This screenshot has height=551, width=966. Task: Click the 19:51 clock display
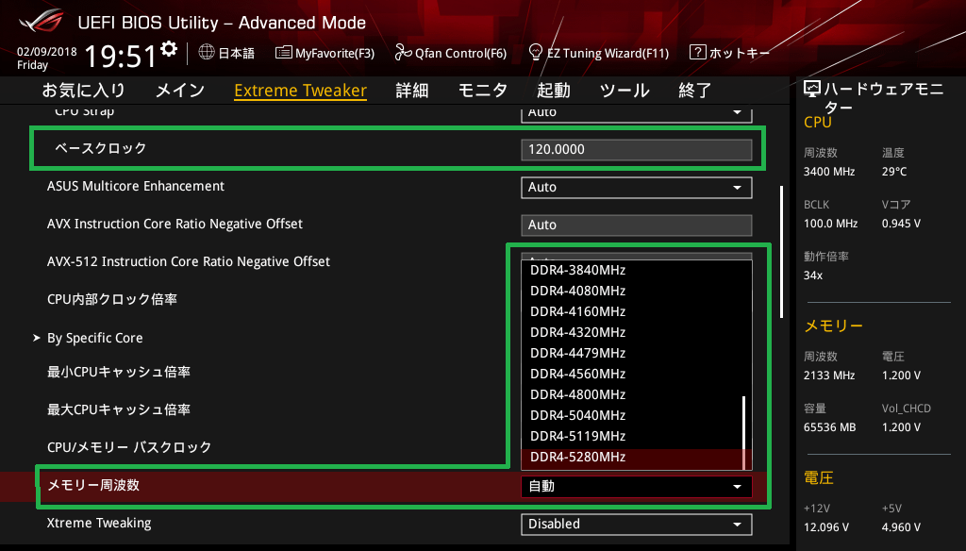121,56
